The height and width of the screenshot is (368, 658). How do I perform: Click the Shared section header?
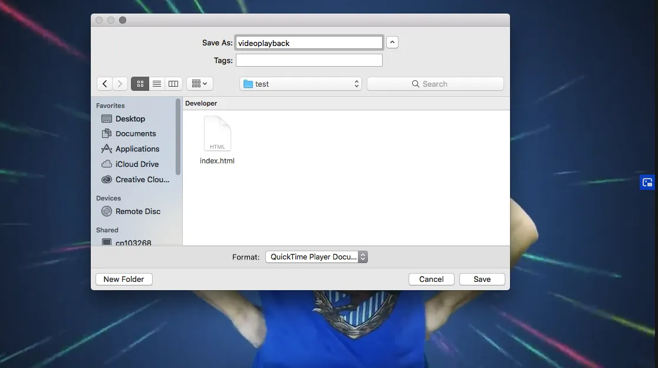point(107,230)
